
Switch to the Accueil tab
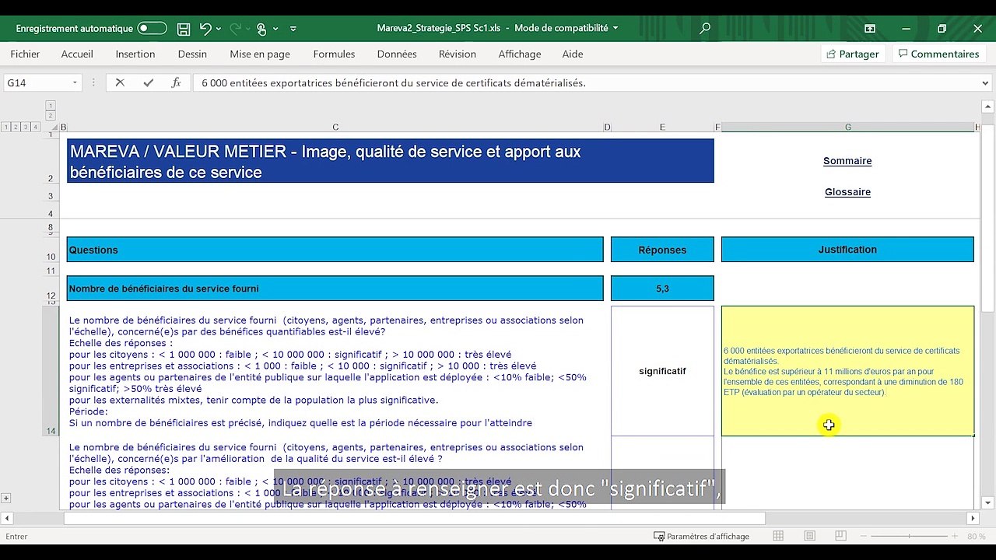pyautogui.click(x=77, y=54)
